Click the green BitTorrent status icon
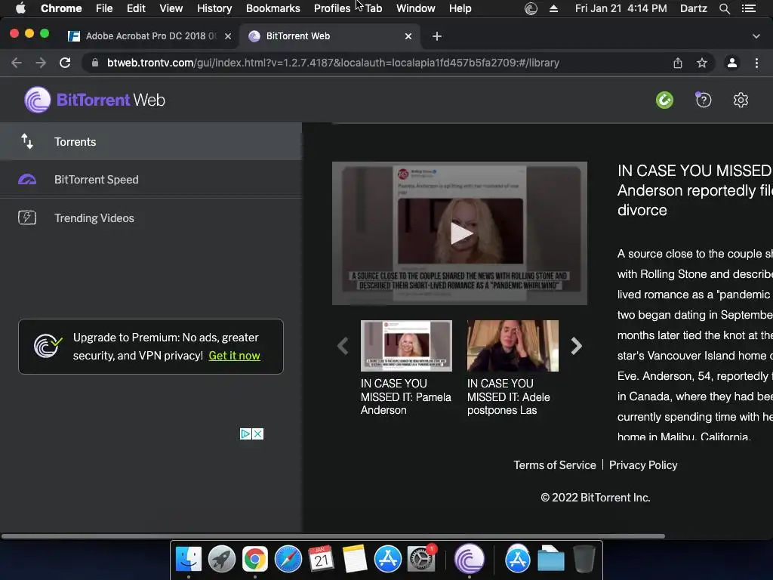This screenshot has width=773, height=580. [x=664, y=100]
